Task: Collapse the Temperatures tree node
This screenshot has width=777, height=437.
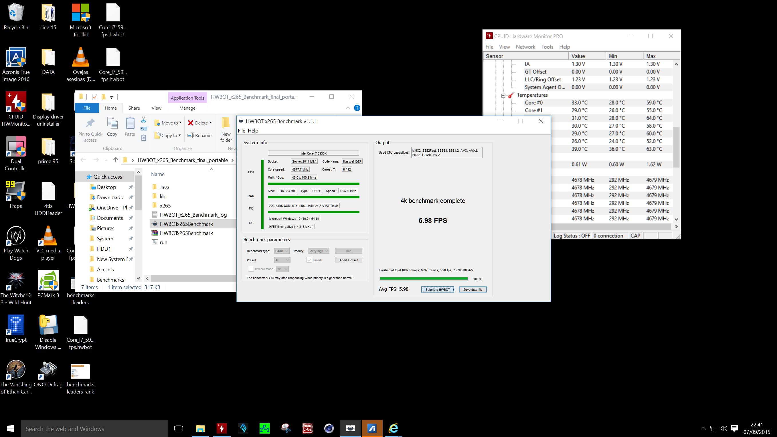Action: (503, 95)
